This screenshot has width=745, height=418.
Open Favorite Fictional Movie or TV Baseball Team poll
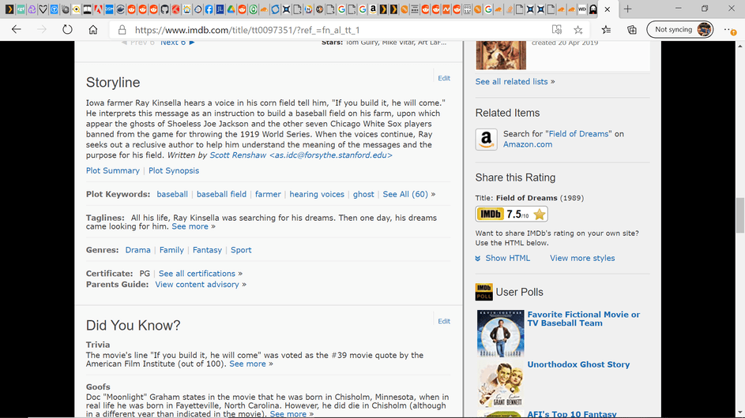[x=584, y=319]
